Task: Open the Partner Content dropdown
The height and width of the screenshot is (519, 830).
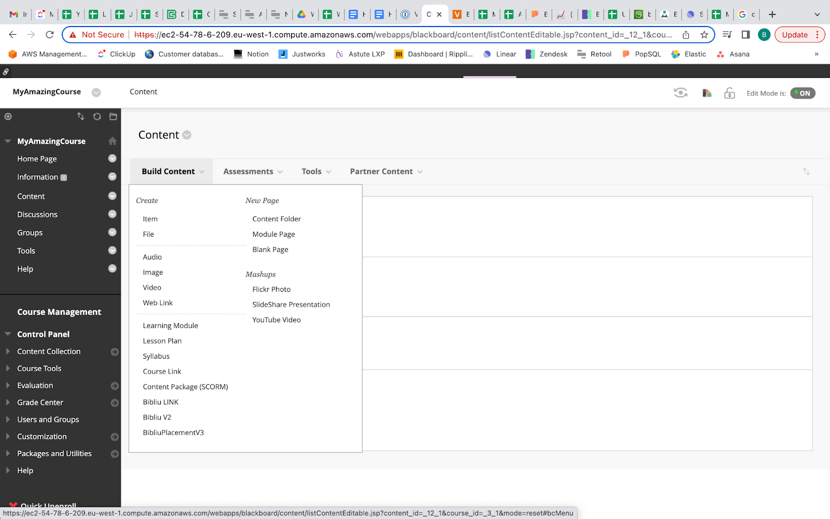Action: 386,172
